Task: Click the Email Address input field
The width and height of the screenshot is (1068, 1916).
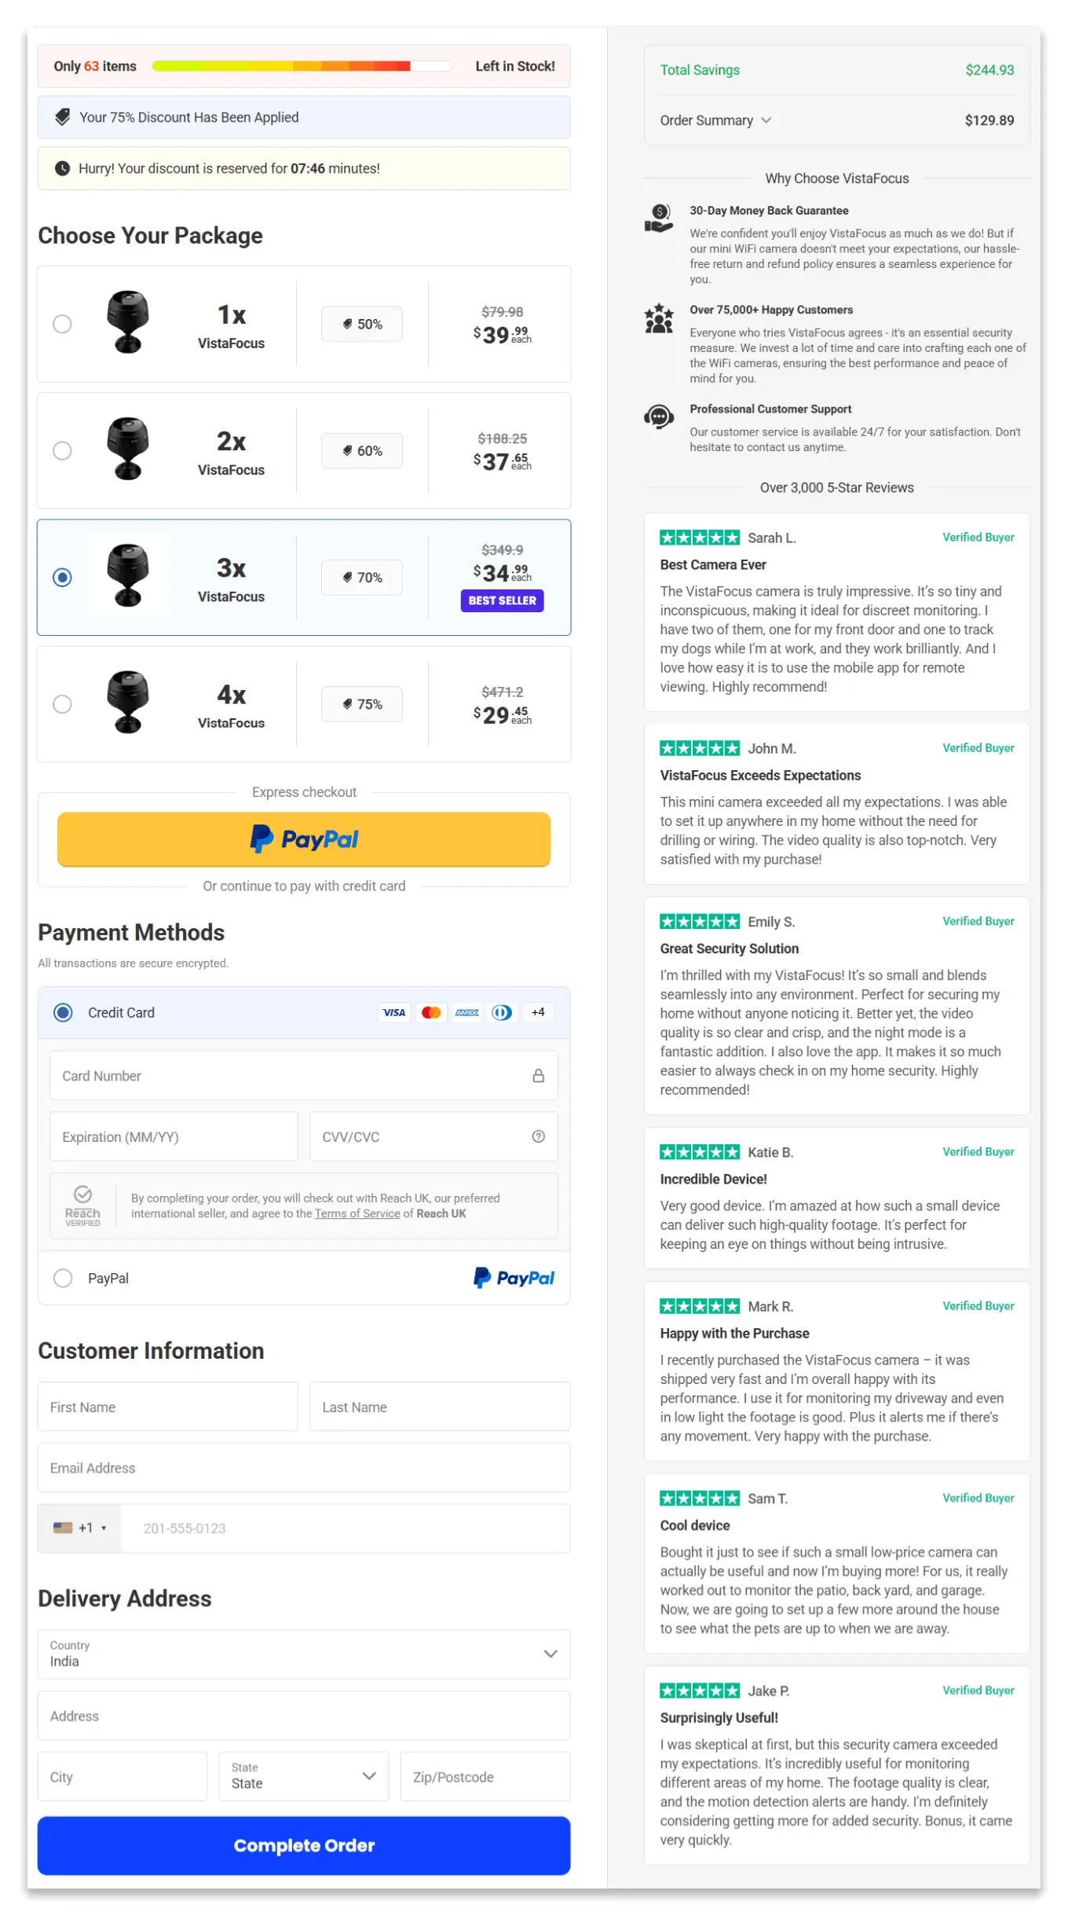Action: click(304, 1467)
